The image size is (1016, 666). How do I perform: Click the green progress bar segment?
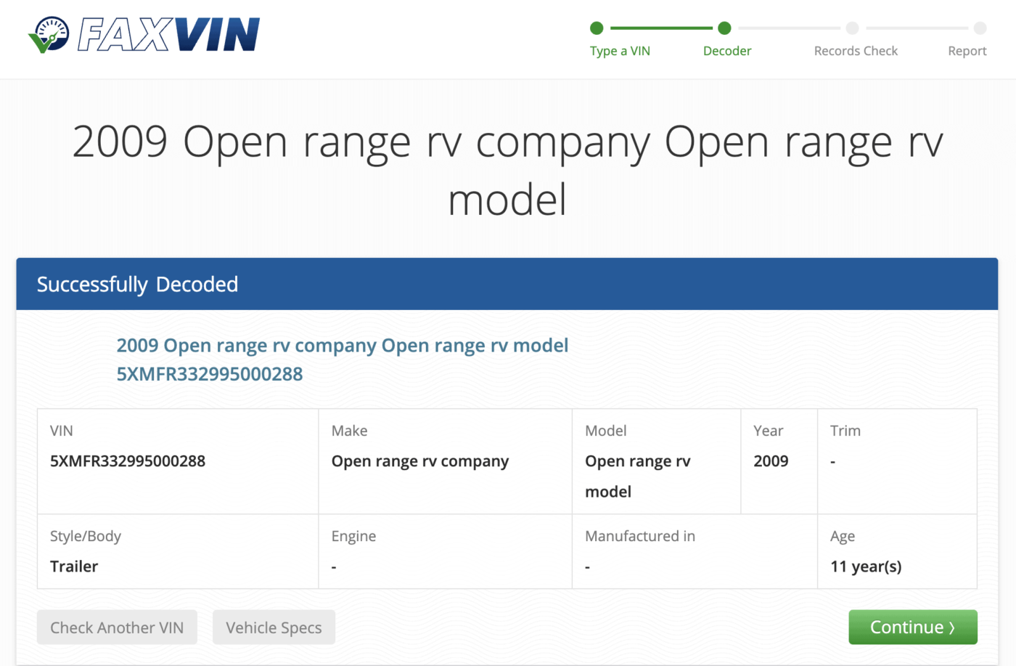661,28
